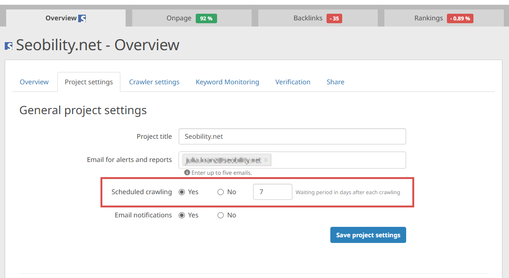Click the -0.89 % Rankings badge
This screenshot has height=278, width=509.
click(460, 18)
